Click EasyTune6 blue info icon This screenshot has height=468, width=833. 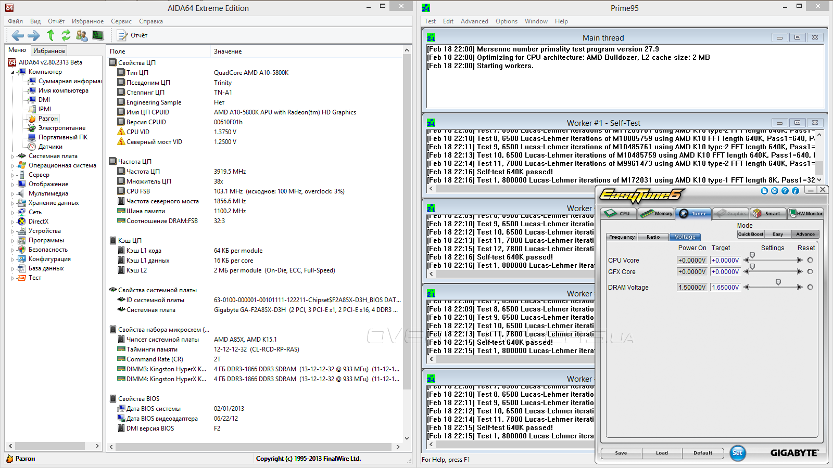796,191
